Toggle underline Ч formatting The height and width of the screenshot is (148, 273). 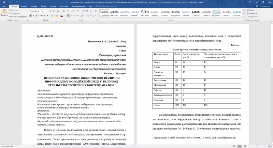tap(37, 16)
